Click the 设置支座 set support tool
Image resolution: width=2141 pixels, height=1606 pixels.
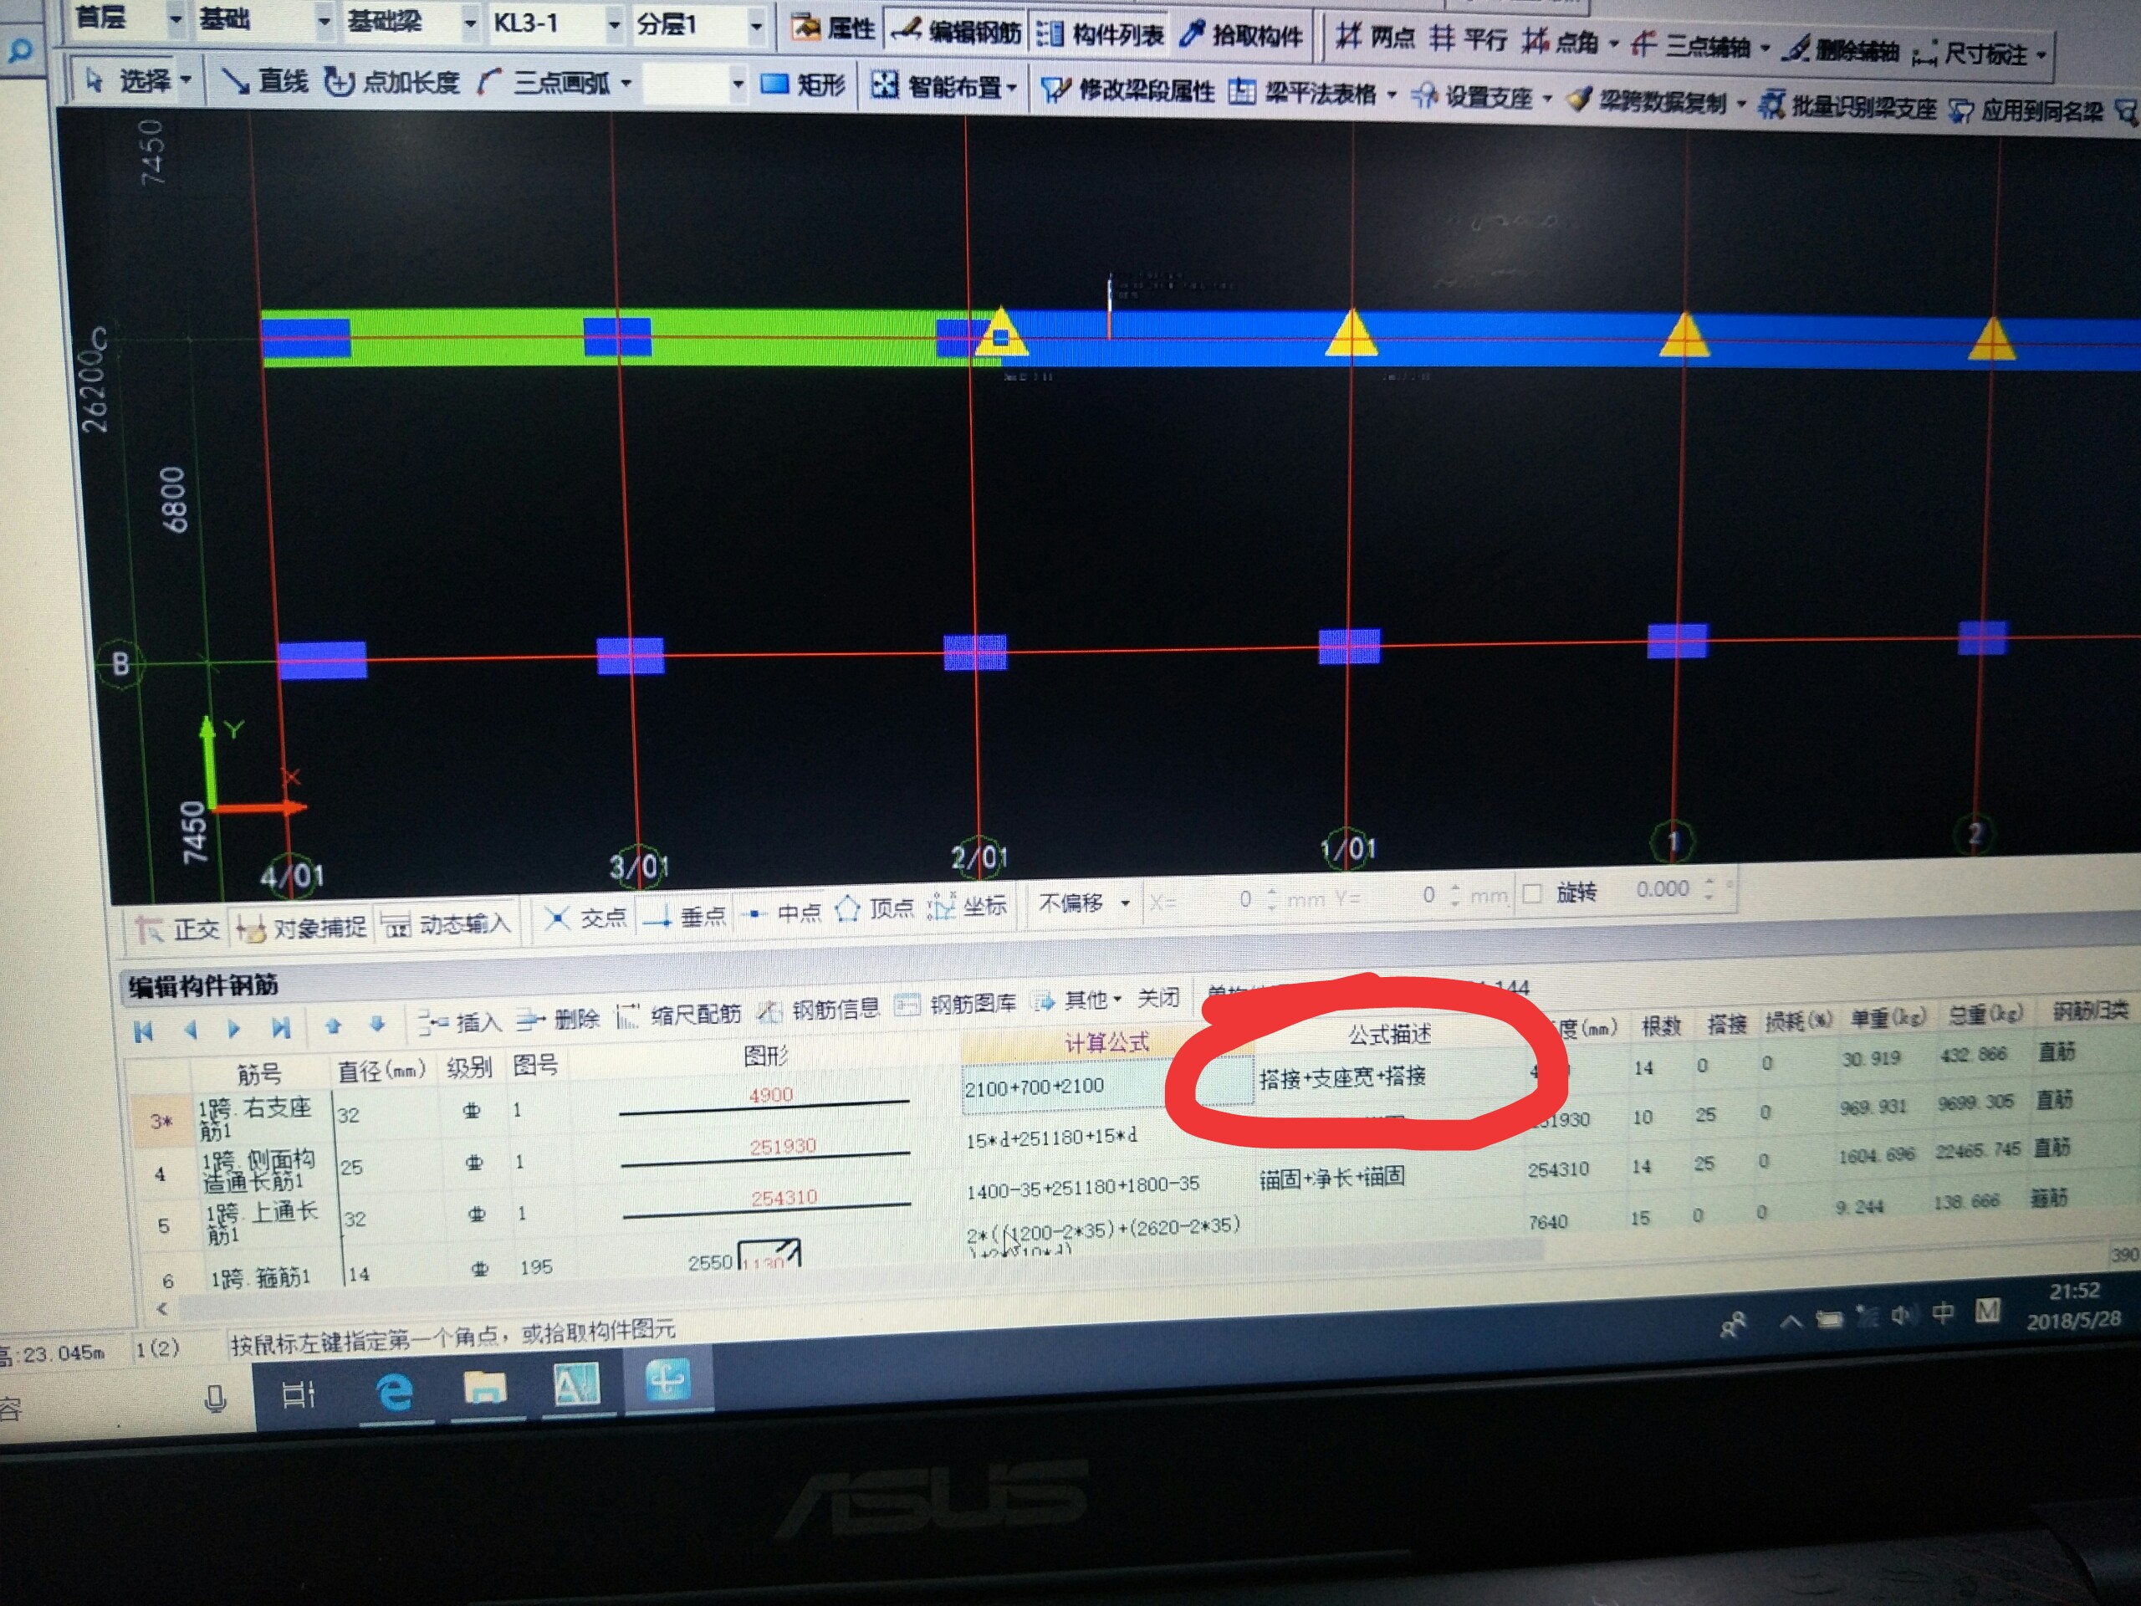coord(1471,97)
